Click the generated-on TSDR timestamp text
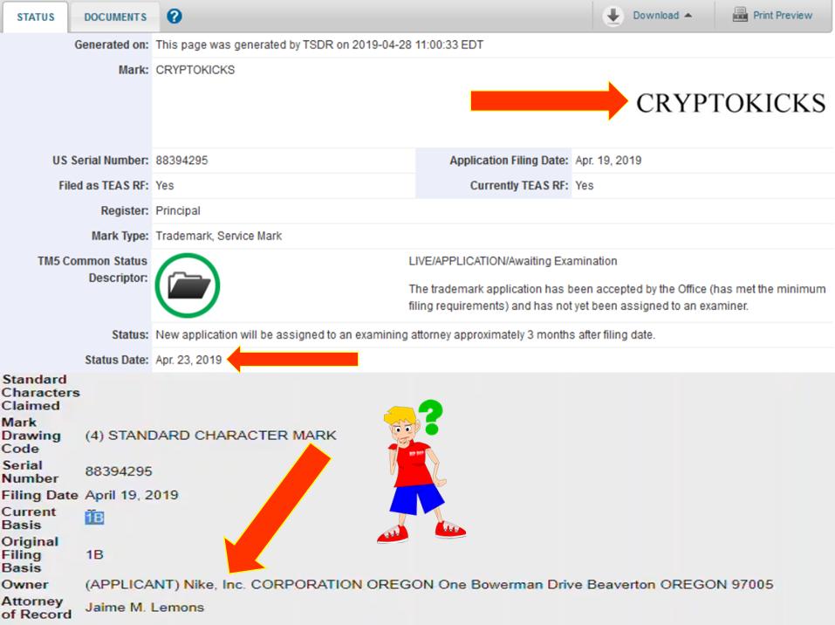The image size is (835, 625). click(x=319, y=45)
